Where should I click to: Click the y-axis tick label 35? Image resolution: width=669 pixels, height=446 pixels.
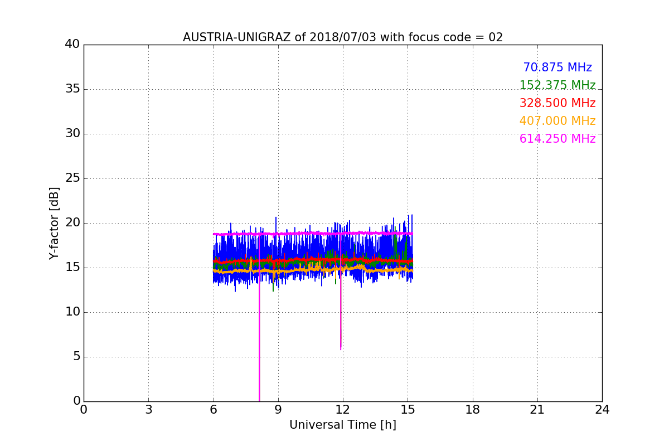(72, 89)
